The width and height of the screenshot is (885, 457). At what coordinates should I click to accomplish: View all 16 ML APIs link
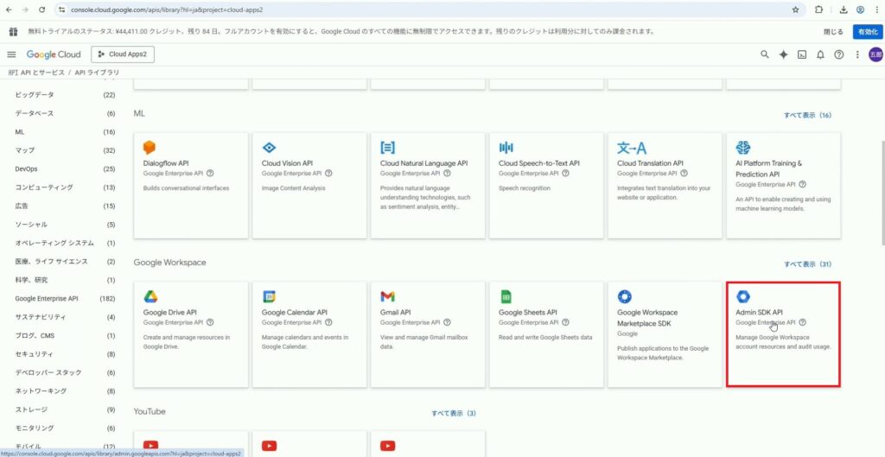point(806,115)
